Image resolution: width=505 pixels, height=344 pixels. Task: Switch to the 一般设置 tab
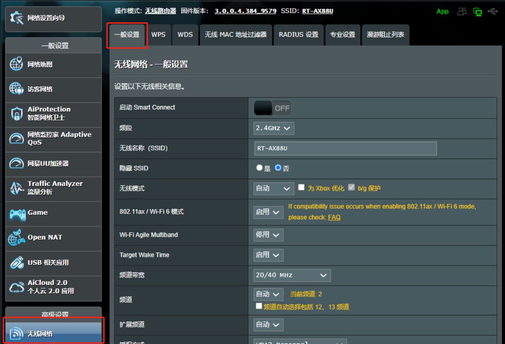(x=127, y=35)
